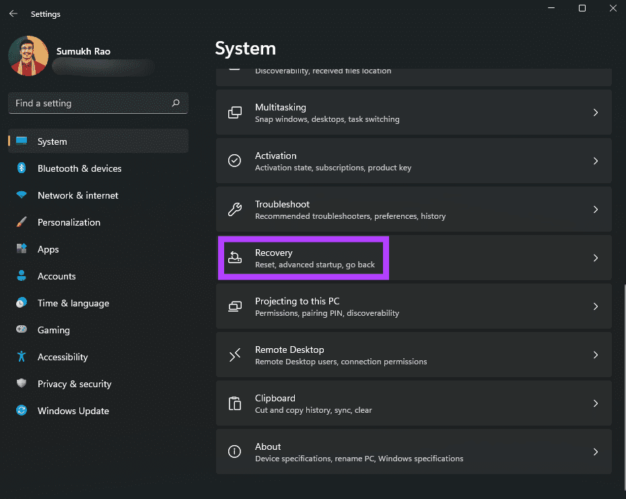Click the Gaming controller icon

coord(22,329)
